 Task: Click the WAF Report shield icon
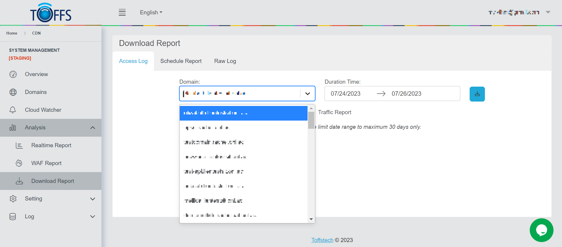(x=19, y=163)
